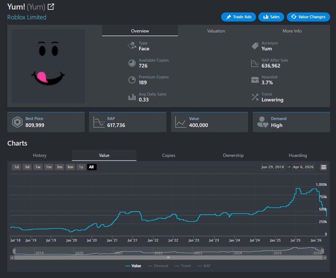Click the Demand people icon

click(262, 122)
